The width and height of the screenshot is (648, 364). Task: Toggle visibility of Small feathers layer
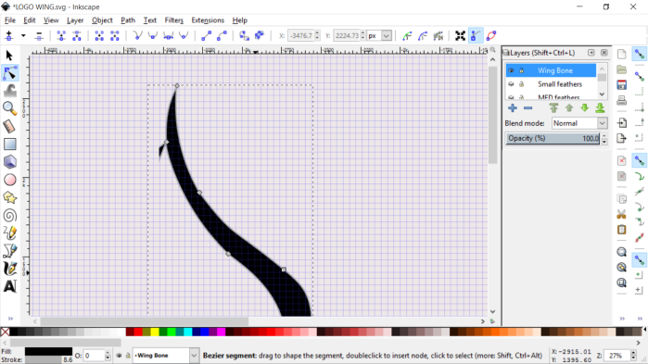511,84
